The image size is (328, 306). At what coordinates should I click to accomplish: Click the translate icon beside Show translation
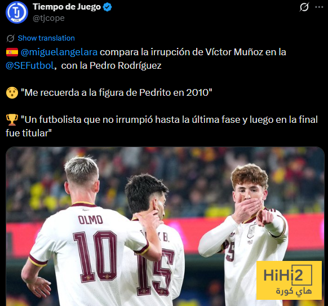[10, 38]
